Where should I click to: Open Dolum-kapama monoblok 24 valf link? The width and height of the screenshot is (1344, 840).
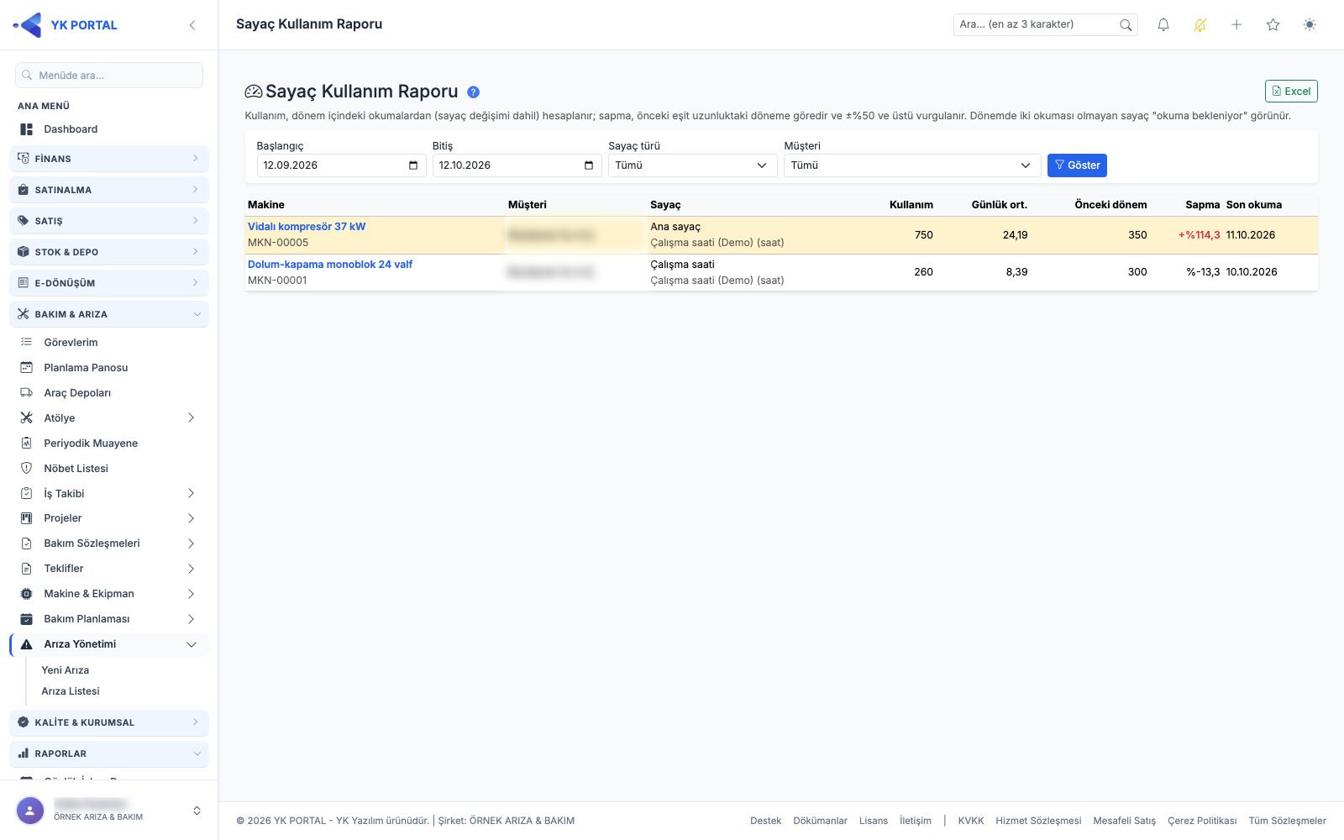(x=330, y=265)
